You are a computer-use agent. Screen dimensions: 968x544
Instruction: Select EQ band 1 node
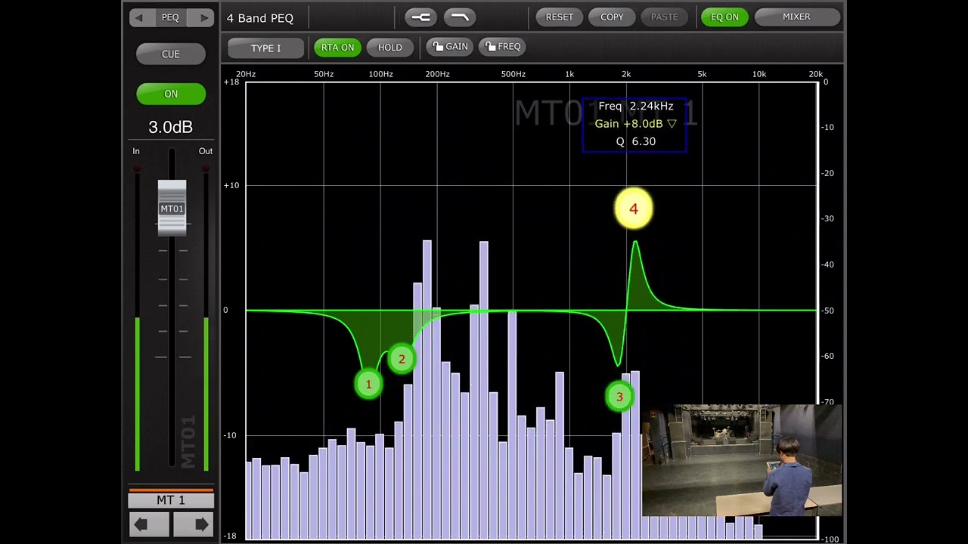[368, 385]
